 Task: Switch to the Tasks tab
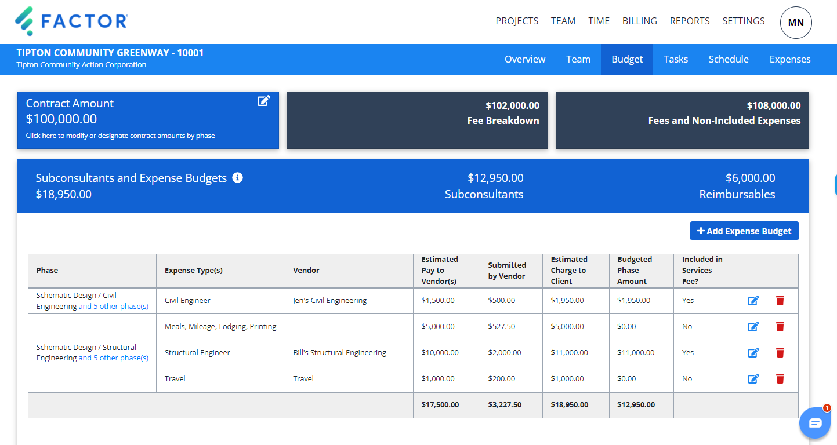[675, 59]
